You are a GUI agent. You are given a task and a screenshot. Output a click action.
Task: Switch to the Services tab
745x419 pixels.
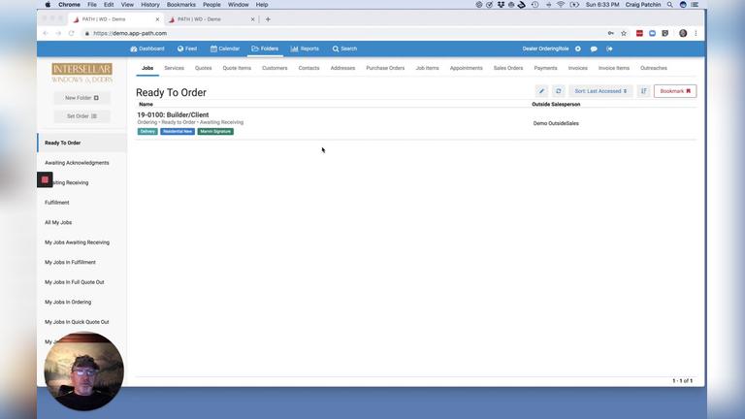tap(174, 68)
